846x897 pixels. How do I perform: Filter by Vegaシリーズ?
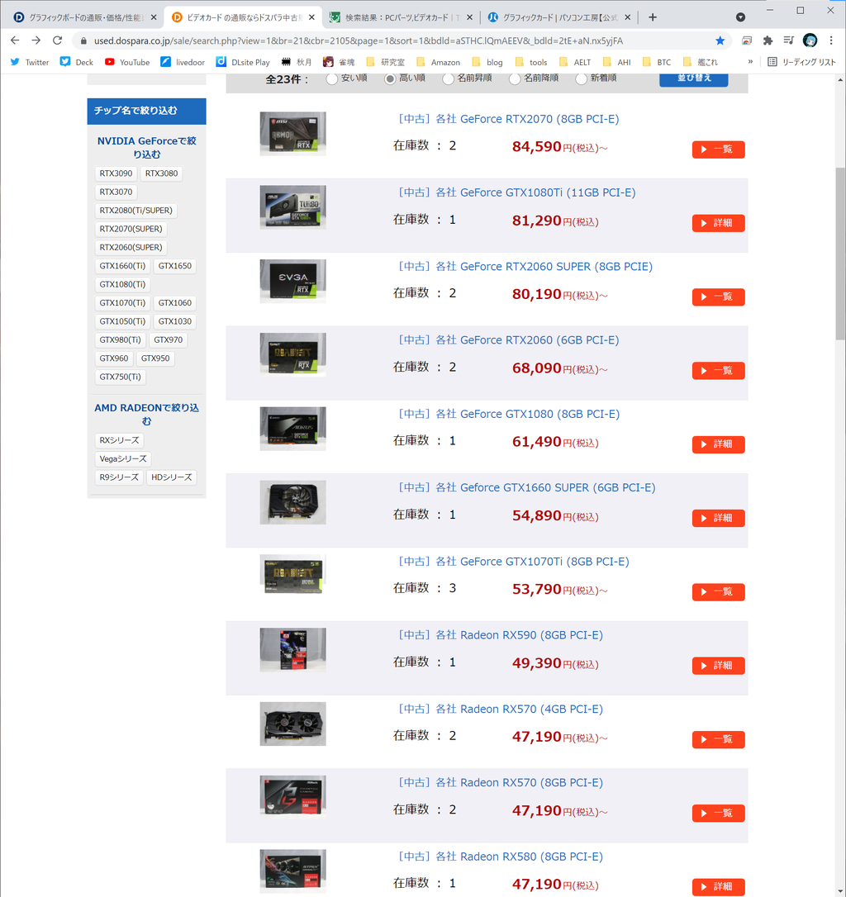point(123,458)
